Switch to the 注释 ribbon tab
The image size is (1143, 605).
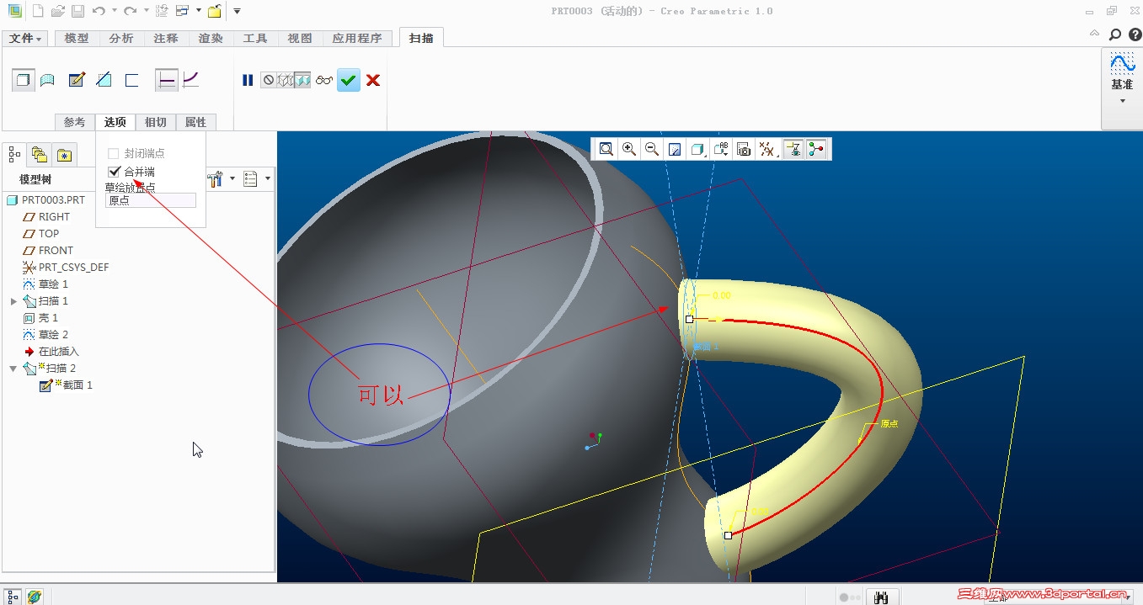(166, 39)
